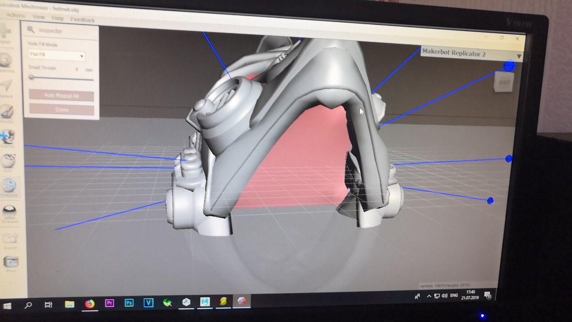572x322 pixels.
Task: Open the Edit tool menu
Action: pos(8,162)
